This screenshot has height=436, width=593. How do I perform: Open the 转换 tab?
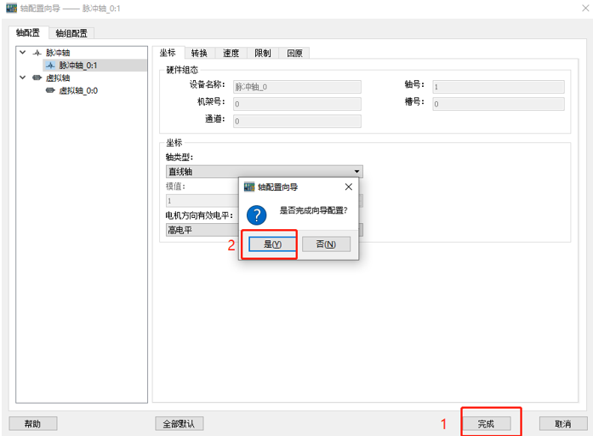click(199, 53)
